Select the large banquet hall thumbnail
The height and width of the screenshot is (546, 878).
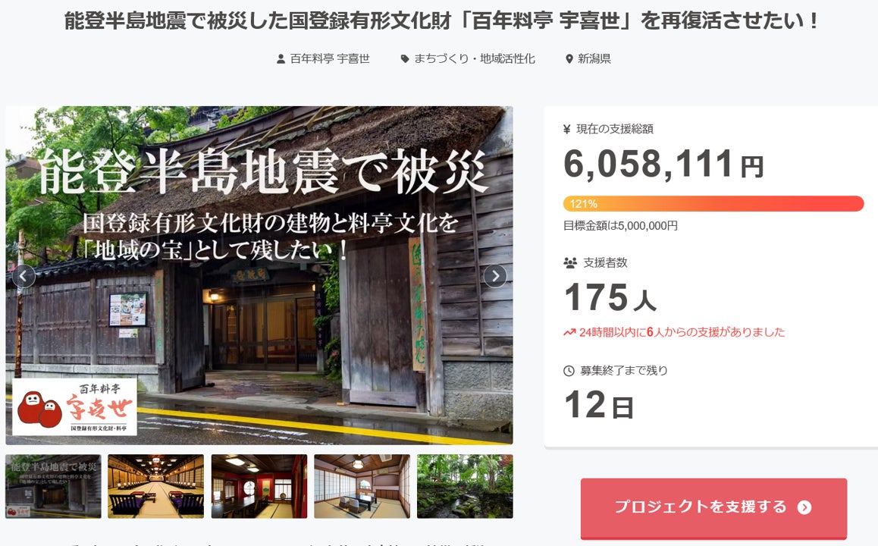155,486
